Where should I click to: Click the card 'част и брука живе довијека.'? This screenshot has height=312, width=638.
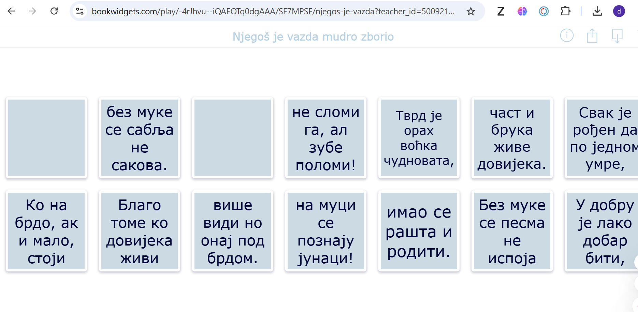(x=512, y=138)
